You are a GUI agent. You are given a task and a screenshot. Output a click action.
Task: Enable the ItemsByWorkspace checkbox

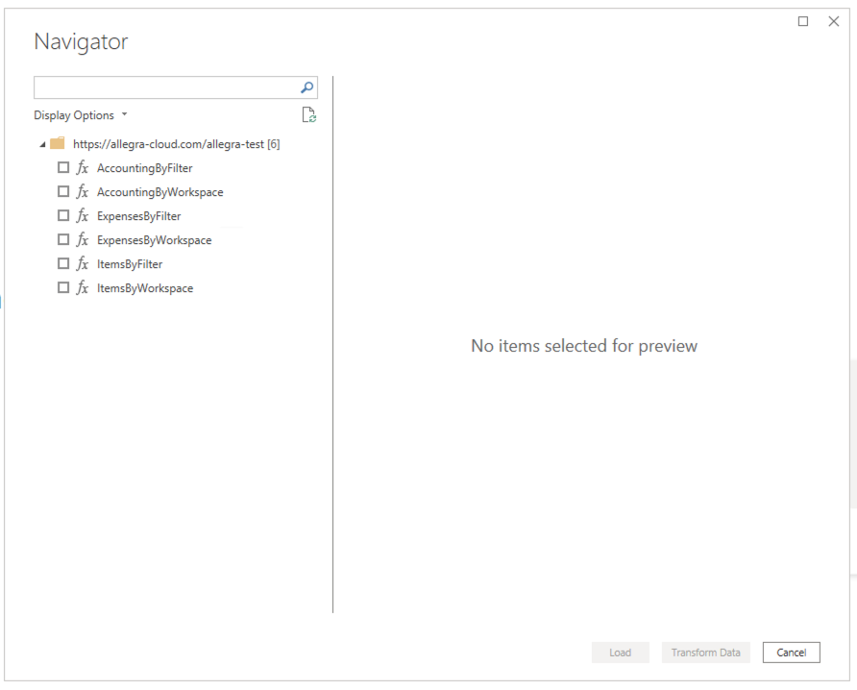click(x=63, y=287)
